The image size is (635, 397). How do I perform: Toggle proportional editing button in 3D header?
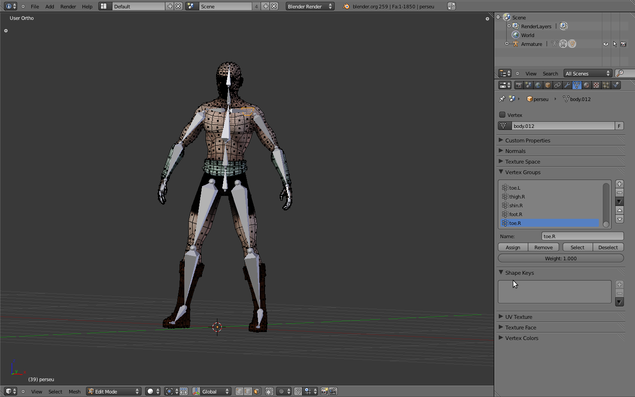(x=281, y=391)
